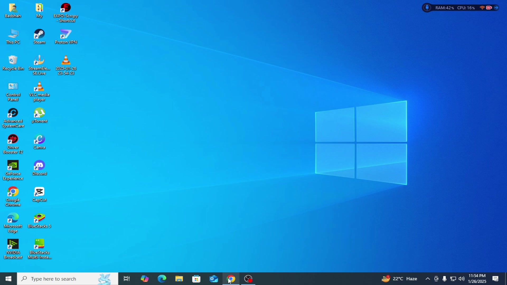
Task: Select the BlueStacks 5 shortcut
Action: [39, 221]
